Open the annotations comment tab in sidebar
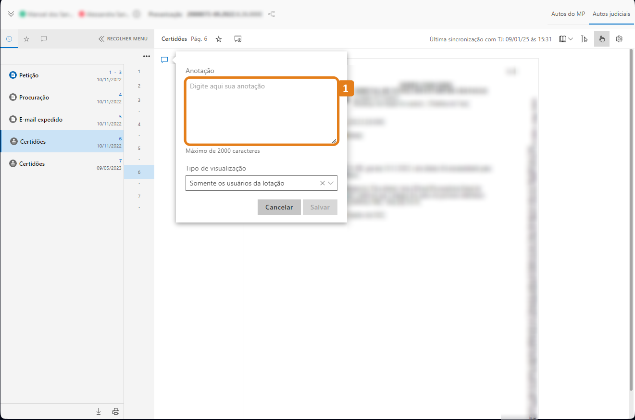 click(x=44, y=39)
